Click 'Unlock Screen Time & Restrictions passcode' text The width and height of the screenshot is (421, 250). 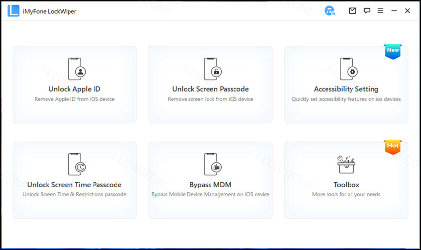pyautogui.click(x=74, y=195)
